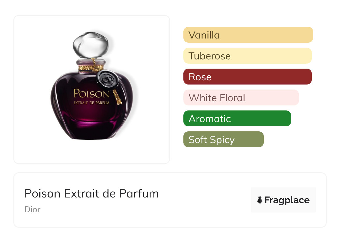Choose the dark red Rose accord

248,77
